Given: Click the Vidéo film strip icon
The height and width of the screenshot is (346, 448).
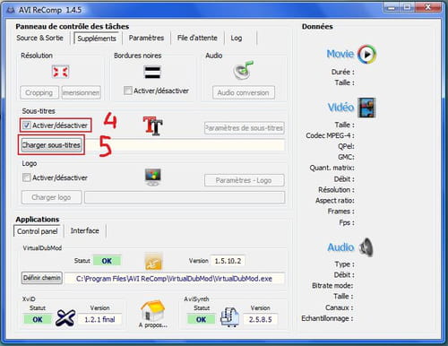Looking at the screenshot, I should tap(366, 108).
